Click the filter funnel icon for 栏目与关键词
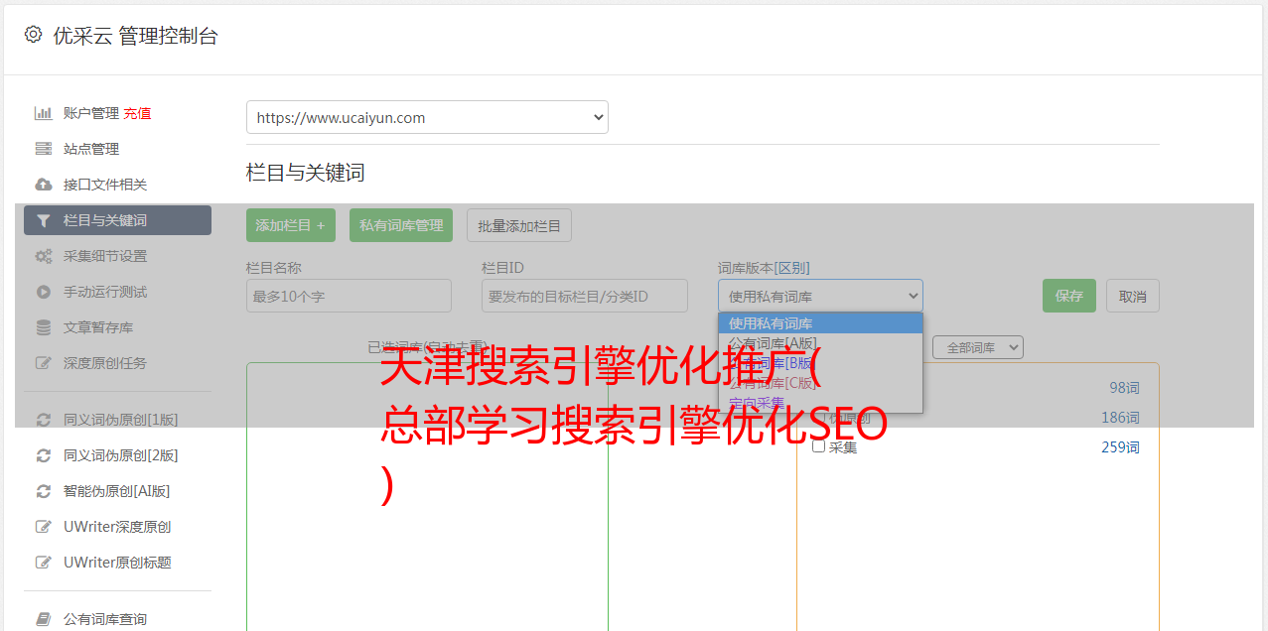 pyautogui.click(x=44, y=220)
